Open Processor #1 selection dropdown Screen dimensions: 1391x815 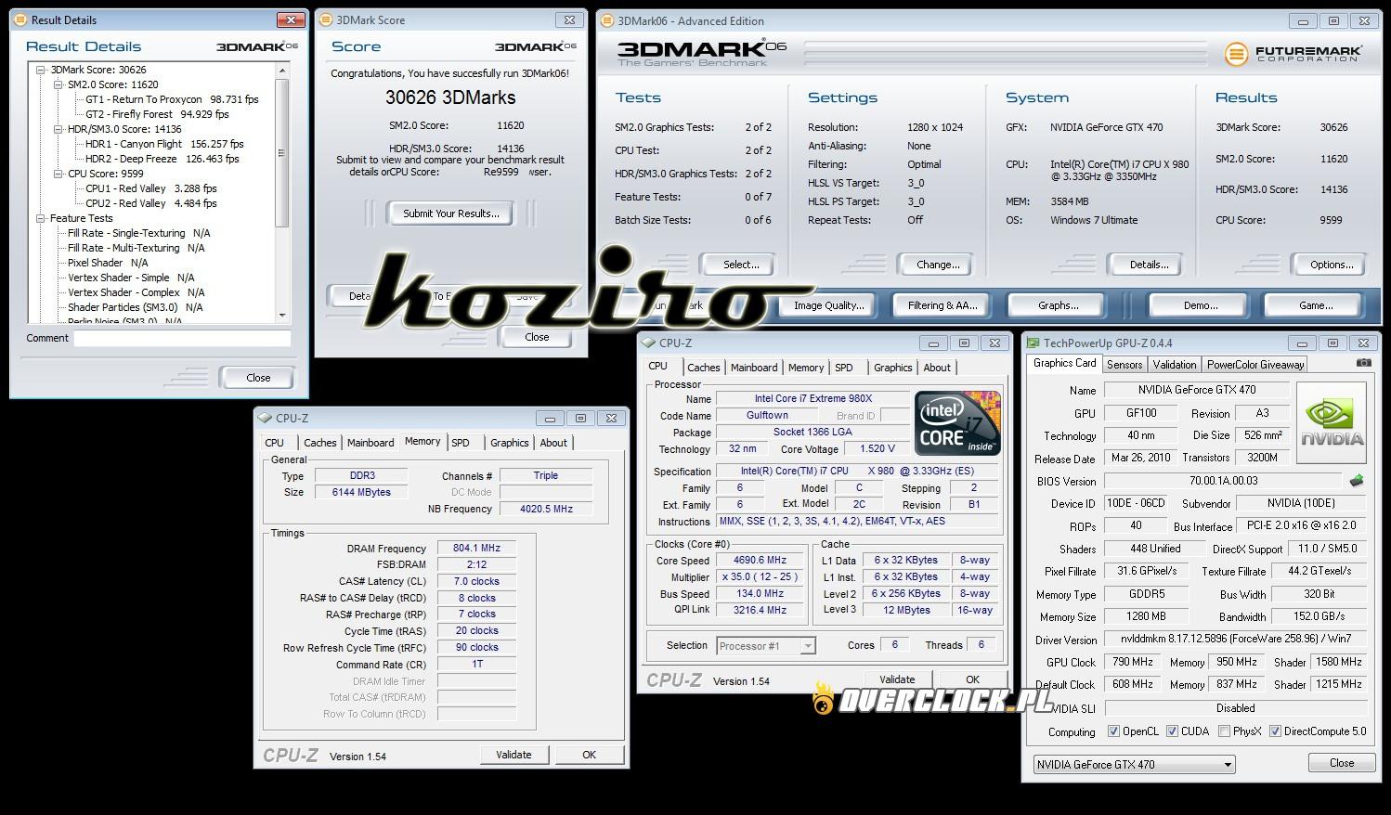(766, 645)
